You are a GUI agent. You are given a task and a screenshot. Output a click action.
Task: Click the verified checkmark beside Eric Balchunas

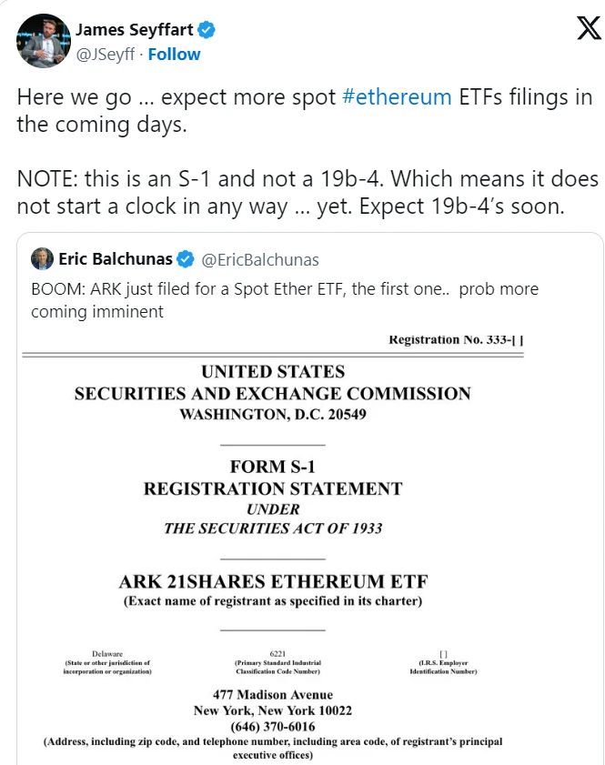tap(187, 259)
